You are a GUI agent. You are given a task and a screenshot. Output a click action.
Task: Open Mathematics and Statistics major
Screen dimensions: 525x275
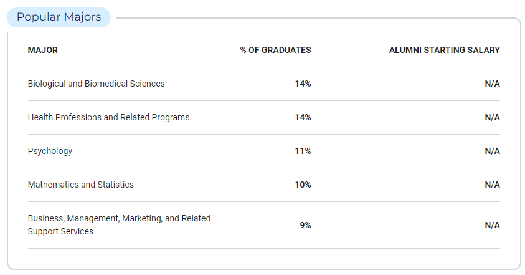[x=81, y=185]
